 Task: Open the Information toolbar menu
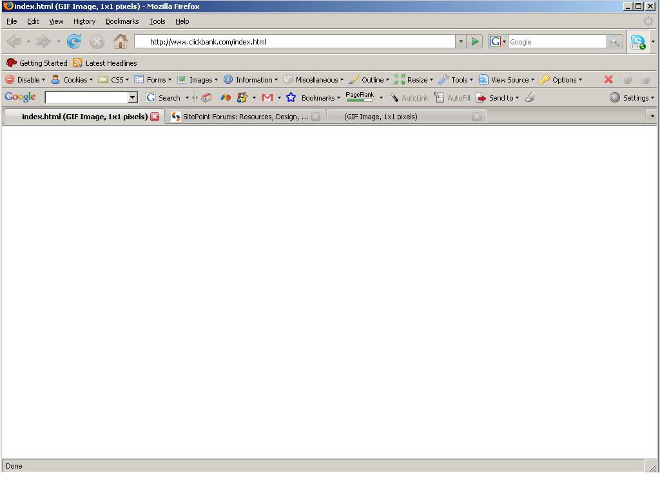251,79
